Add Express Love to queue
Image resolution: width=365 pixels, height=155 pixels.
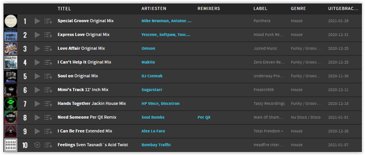click(48, 35)
